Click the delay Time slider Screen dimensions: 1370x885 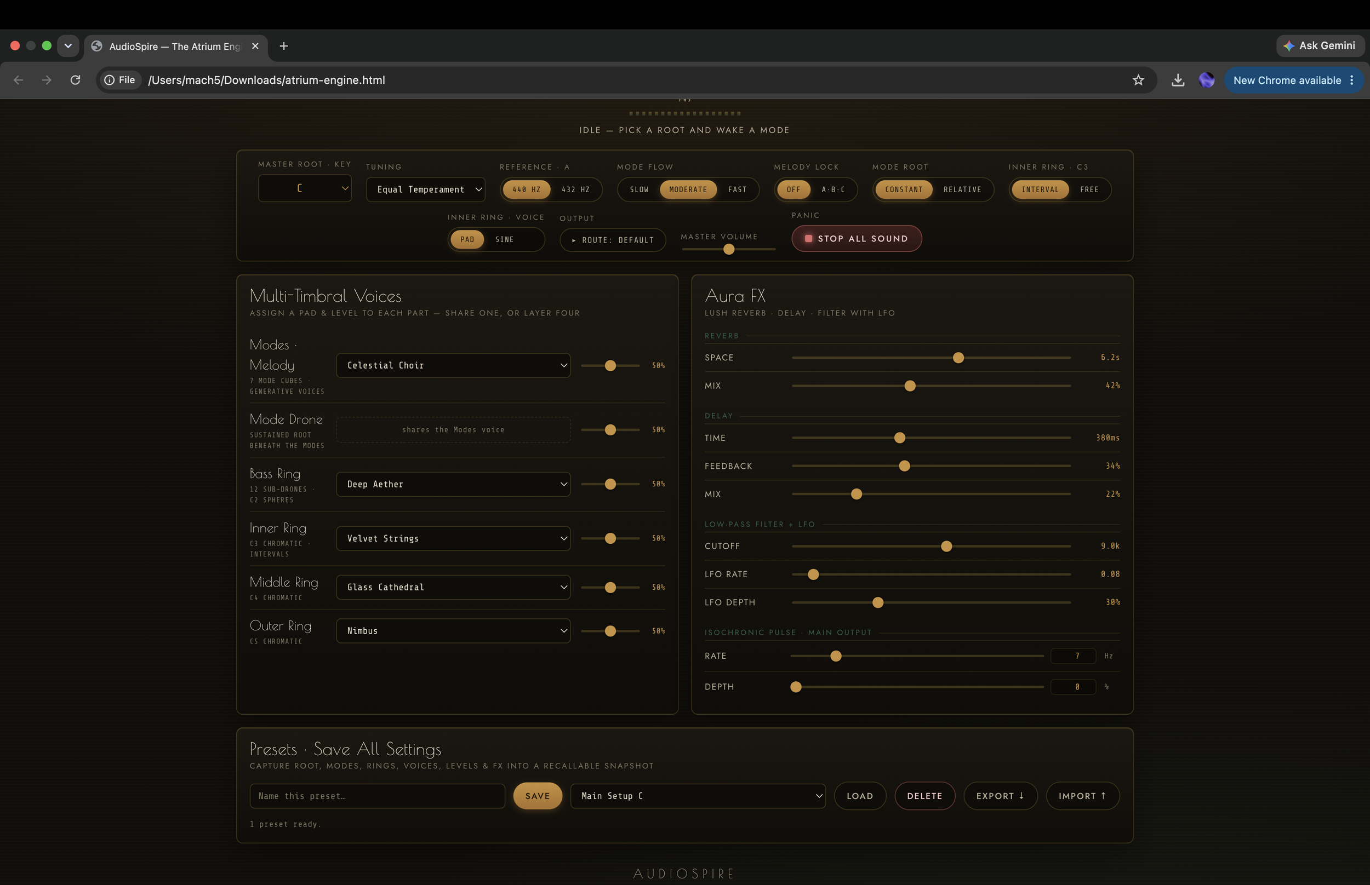932,438
